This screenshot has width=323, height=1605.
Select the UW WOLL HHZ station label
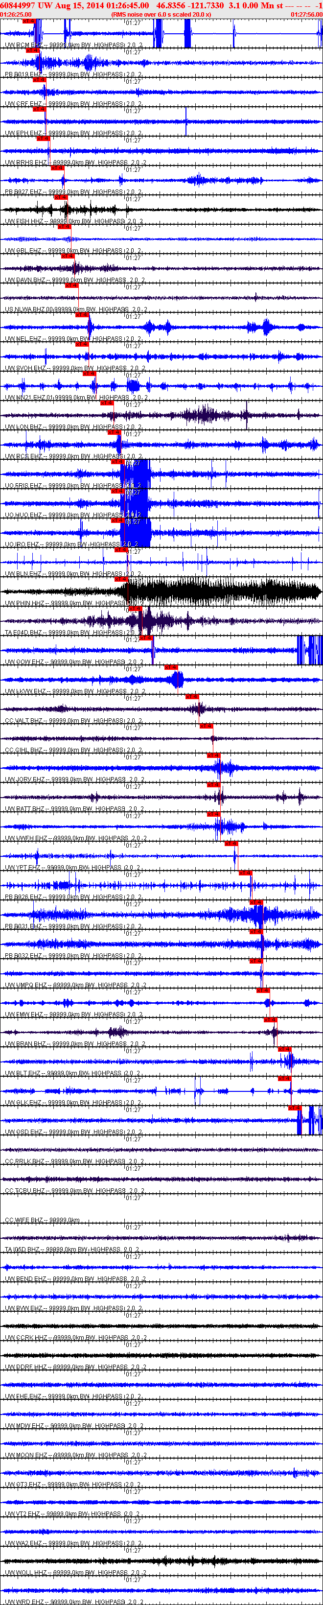tap(75, 1573)
